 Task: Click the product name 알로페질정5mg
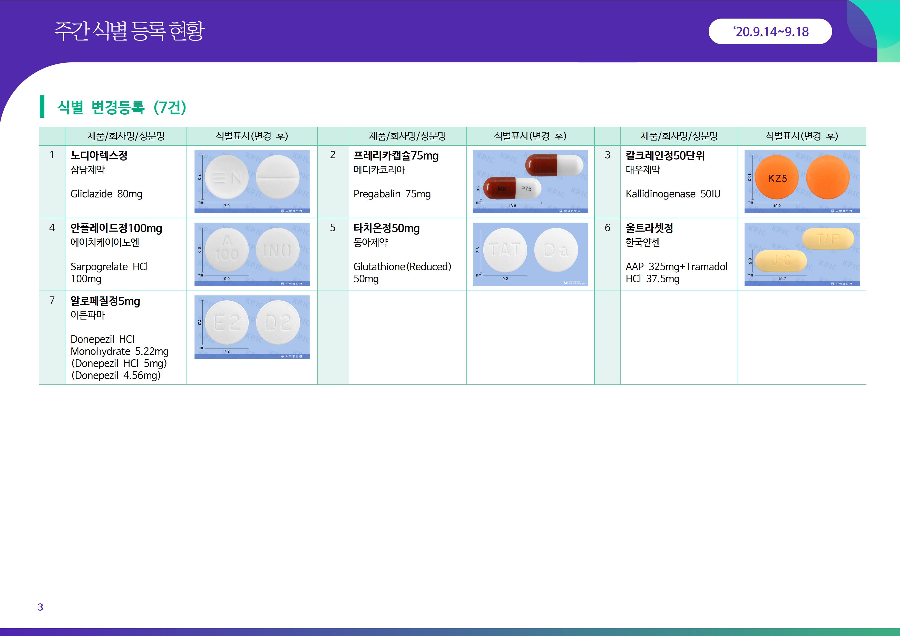click(105, 301)
